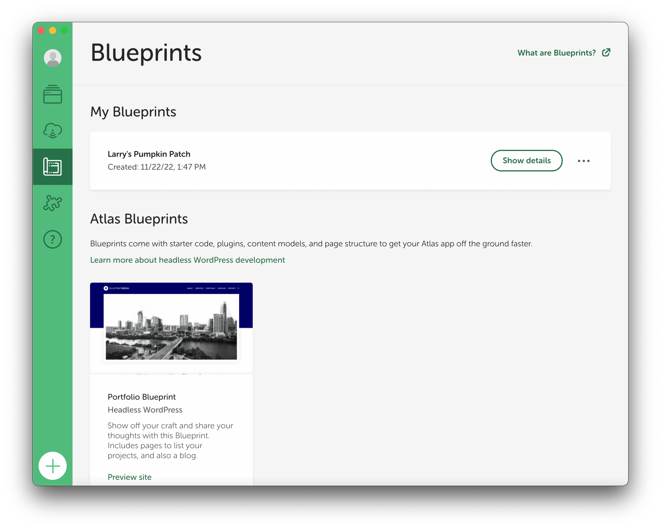Click the external link icon beside What are Blueprints
This screenshot has width=661, height=529.
tap(606, 52)
